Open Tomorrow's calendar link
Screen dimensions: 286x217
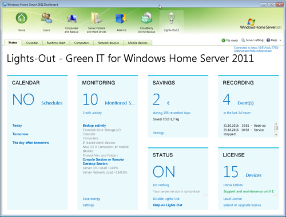(x=20, y=134)
